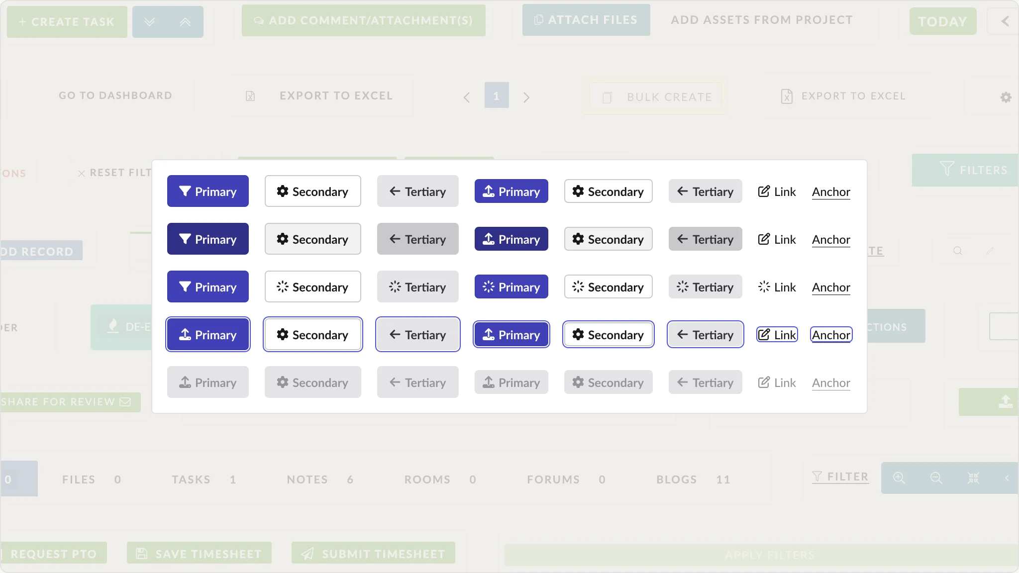Select the Blogs tab
1019x573 pixels.
coord(694,479)
